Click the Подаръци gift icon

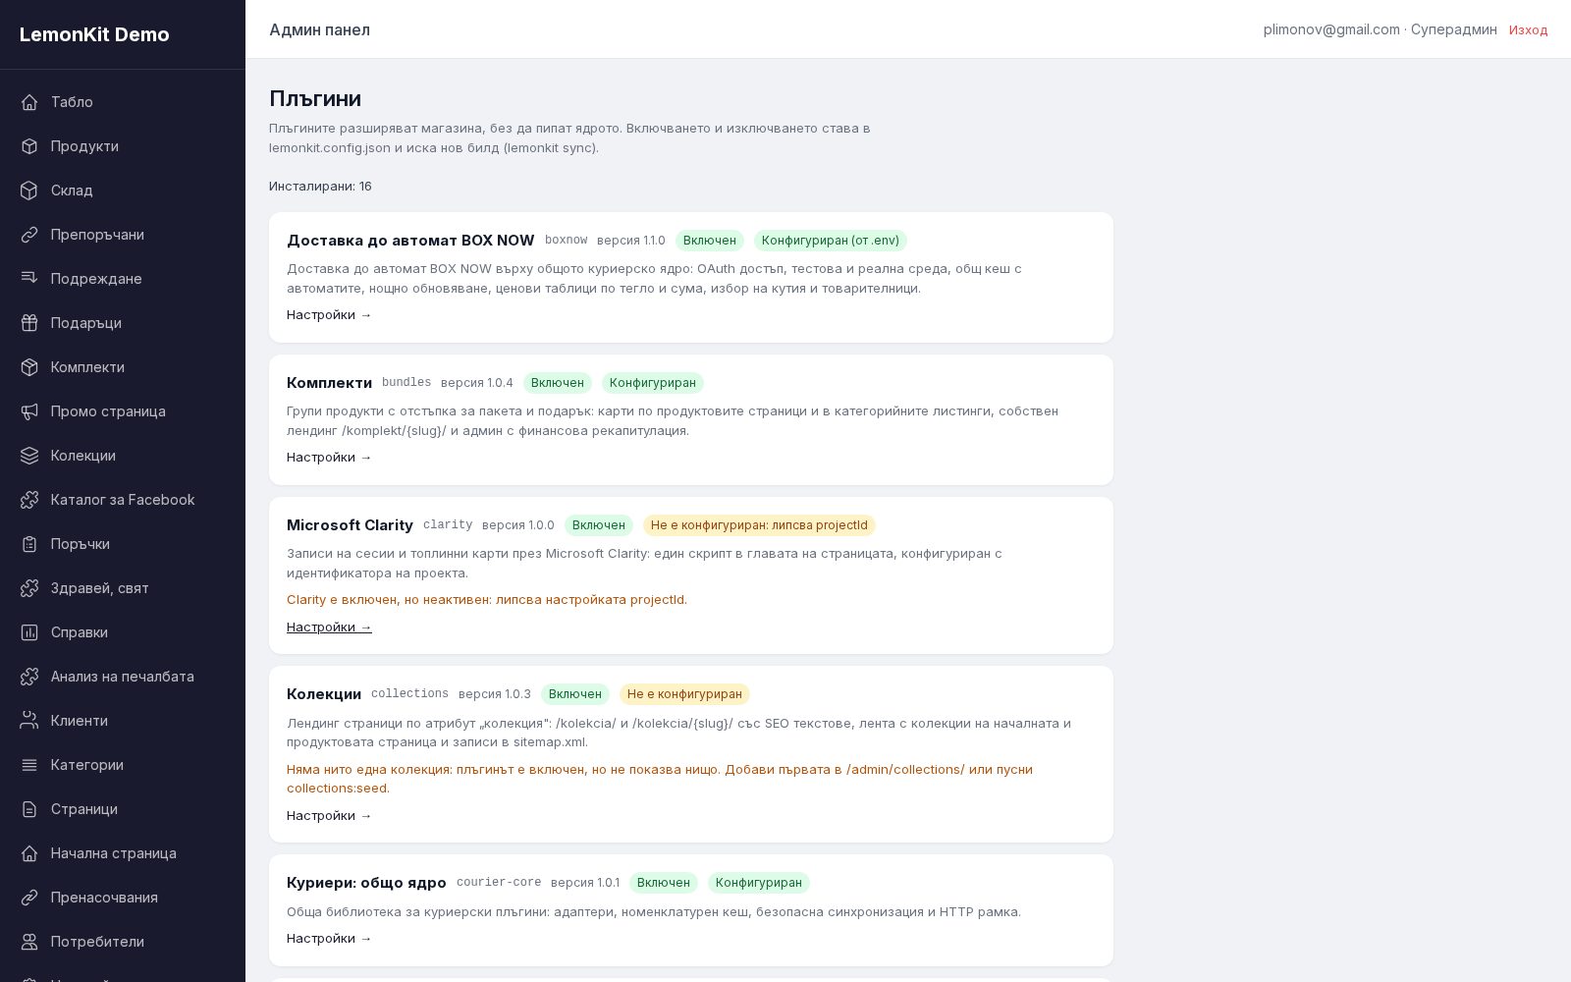coord(29,323)
